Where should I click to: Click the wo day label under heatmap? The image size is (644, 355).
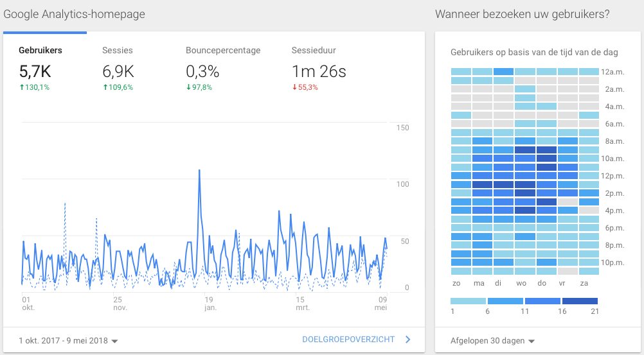click(521, 283)
